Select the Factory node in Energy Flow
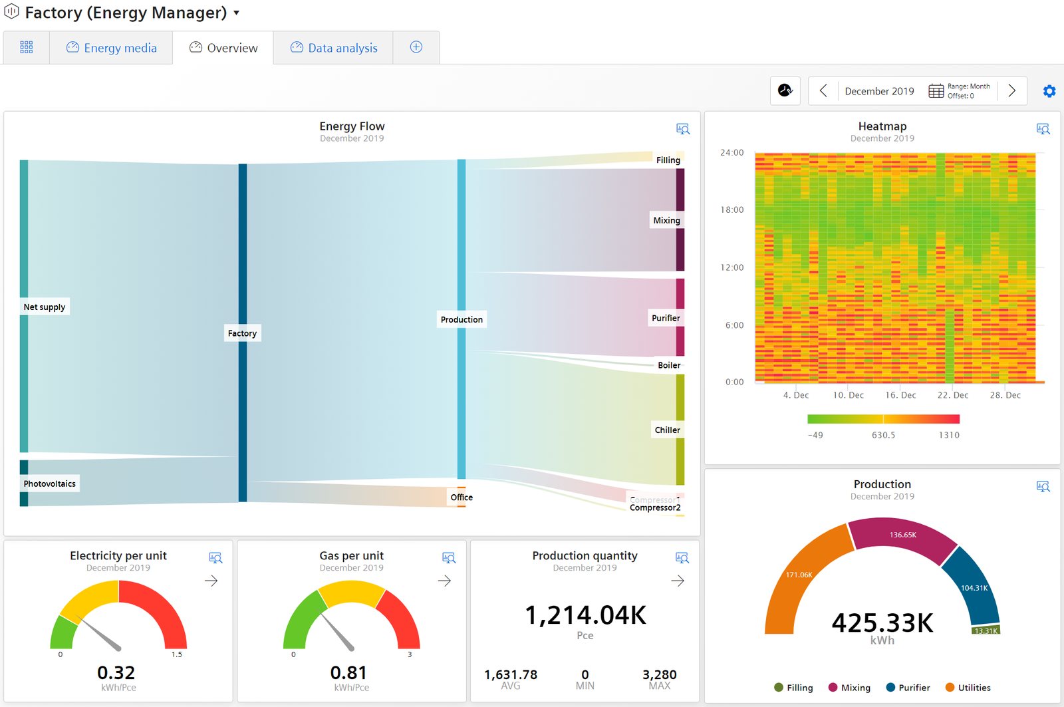Image resolution: width=1064 pixels, height=707 pixels. [242, 333]
